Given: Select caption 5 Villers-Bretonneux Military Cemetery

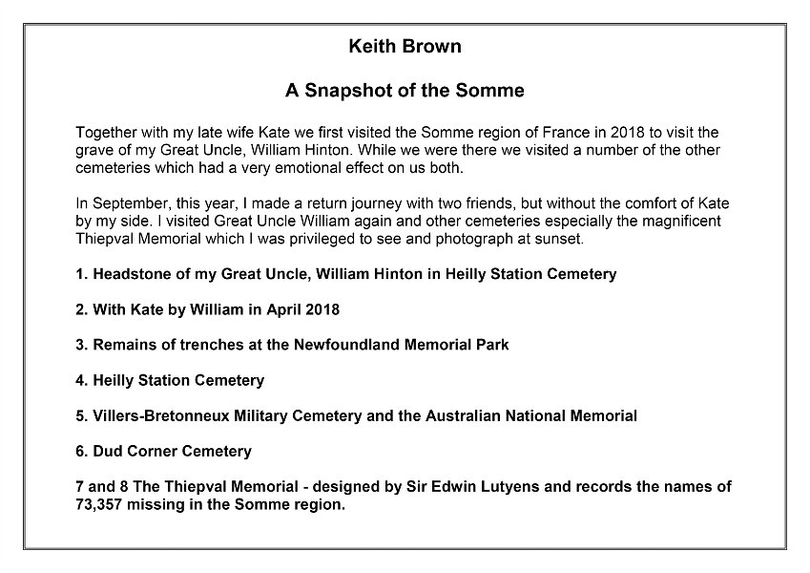Looking at the screenshot, I should point(357,415).
